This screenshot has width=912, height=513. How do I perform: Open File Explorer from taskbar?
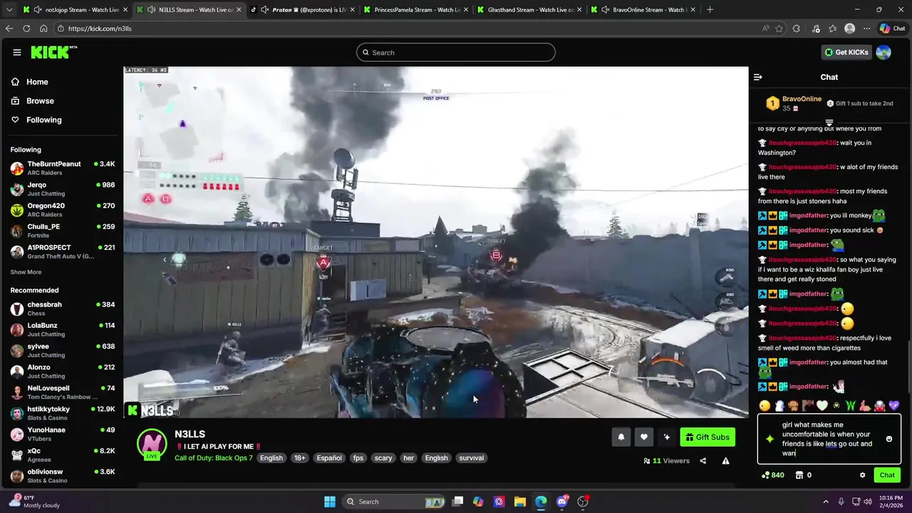pyautogui.click(x=519, y=502)
